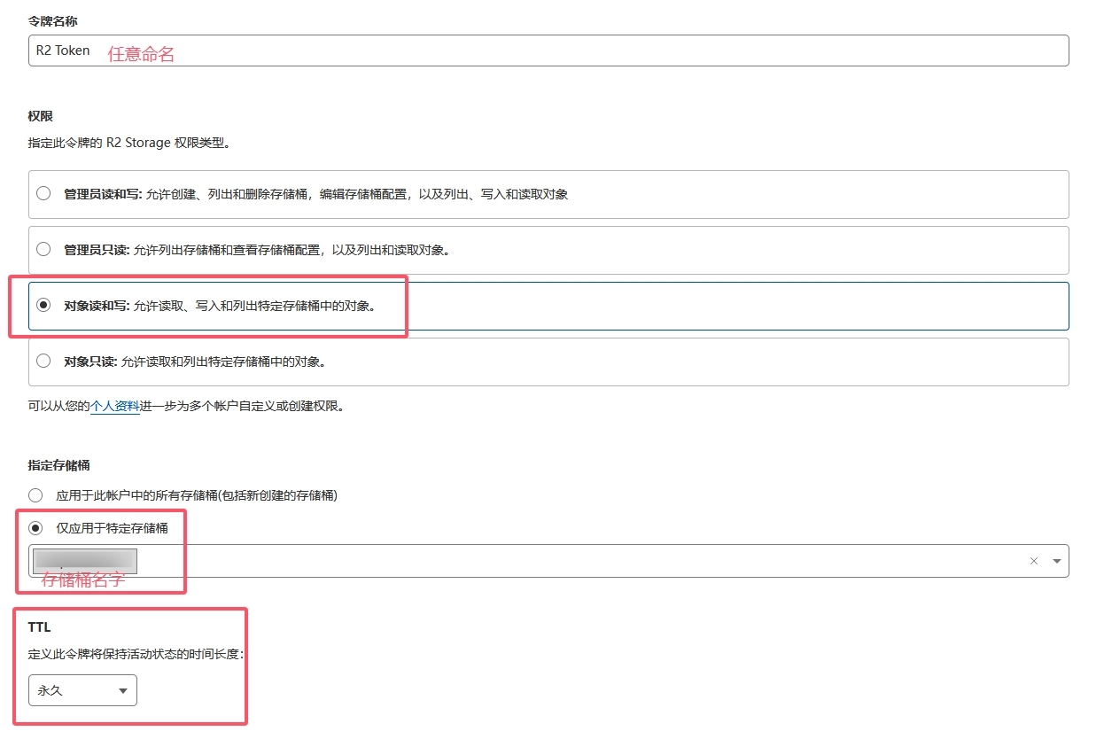Click the 令牌名称 input field containing R2 Token
1104x739 pixels.
click(x=548, y=51)
